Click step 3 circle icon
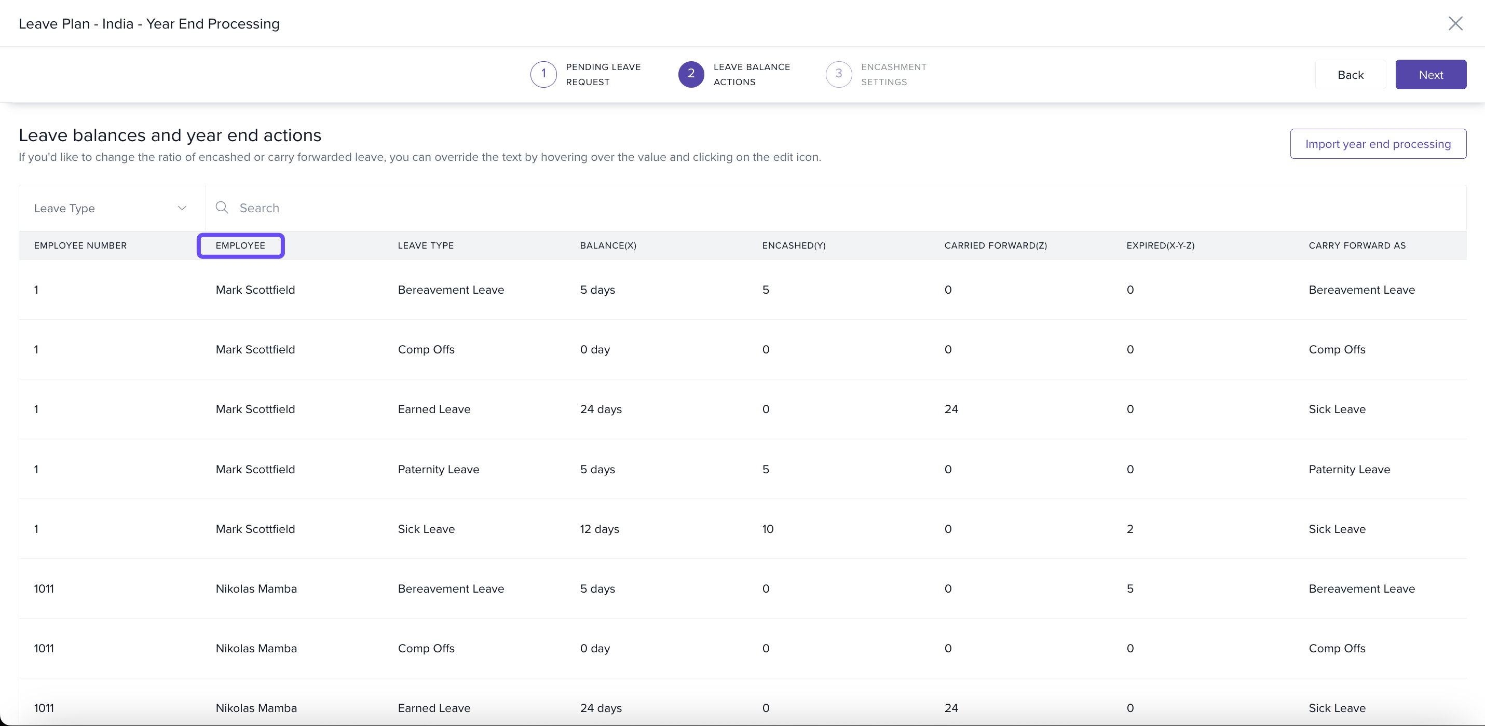 838,74
